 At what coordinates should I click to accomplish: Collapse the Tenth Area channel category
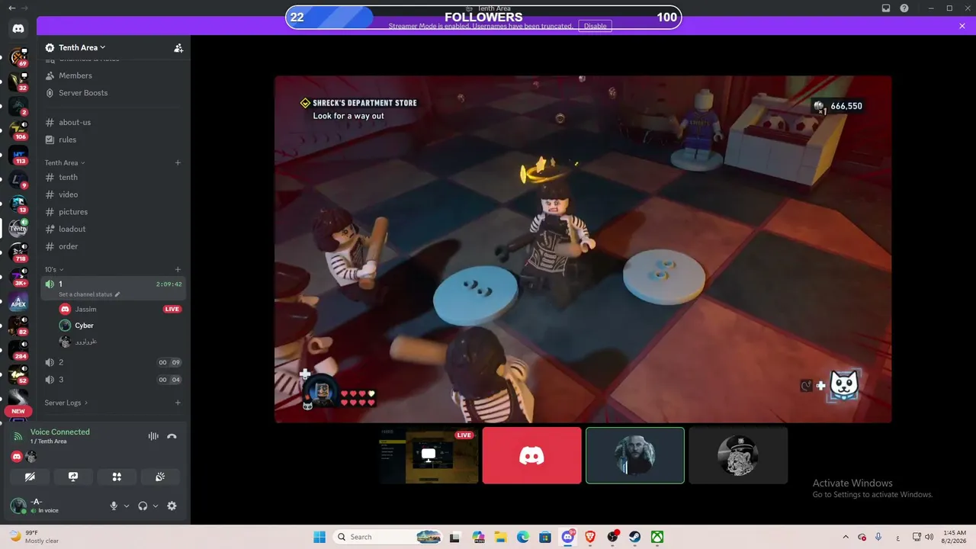click(64, 162)
